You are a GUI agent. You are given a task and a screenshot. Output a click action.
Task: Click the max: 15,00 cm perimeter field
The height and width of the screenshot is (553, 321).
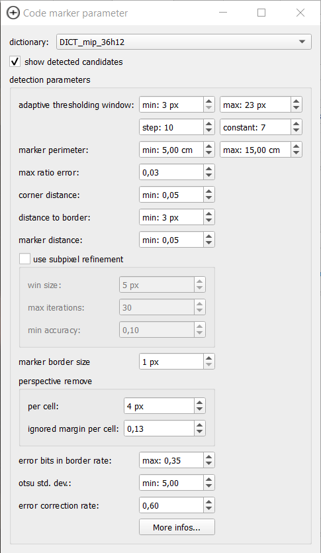256,150
